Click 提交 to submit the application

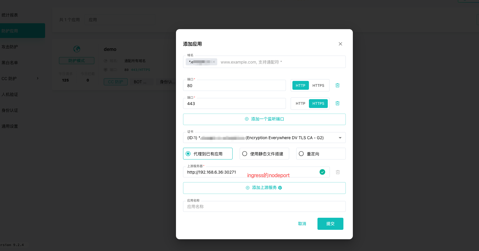tap(330, 224)
